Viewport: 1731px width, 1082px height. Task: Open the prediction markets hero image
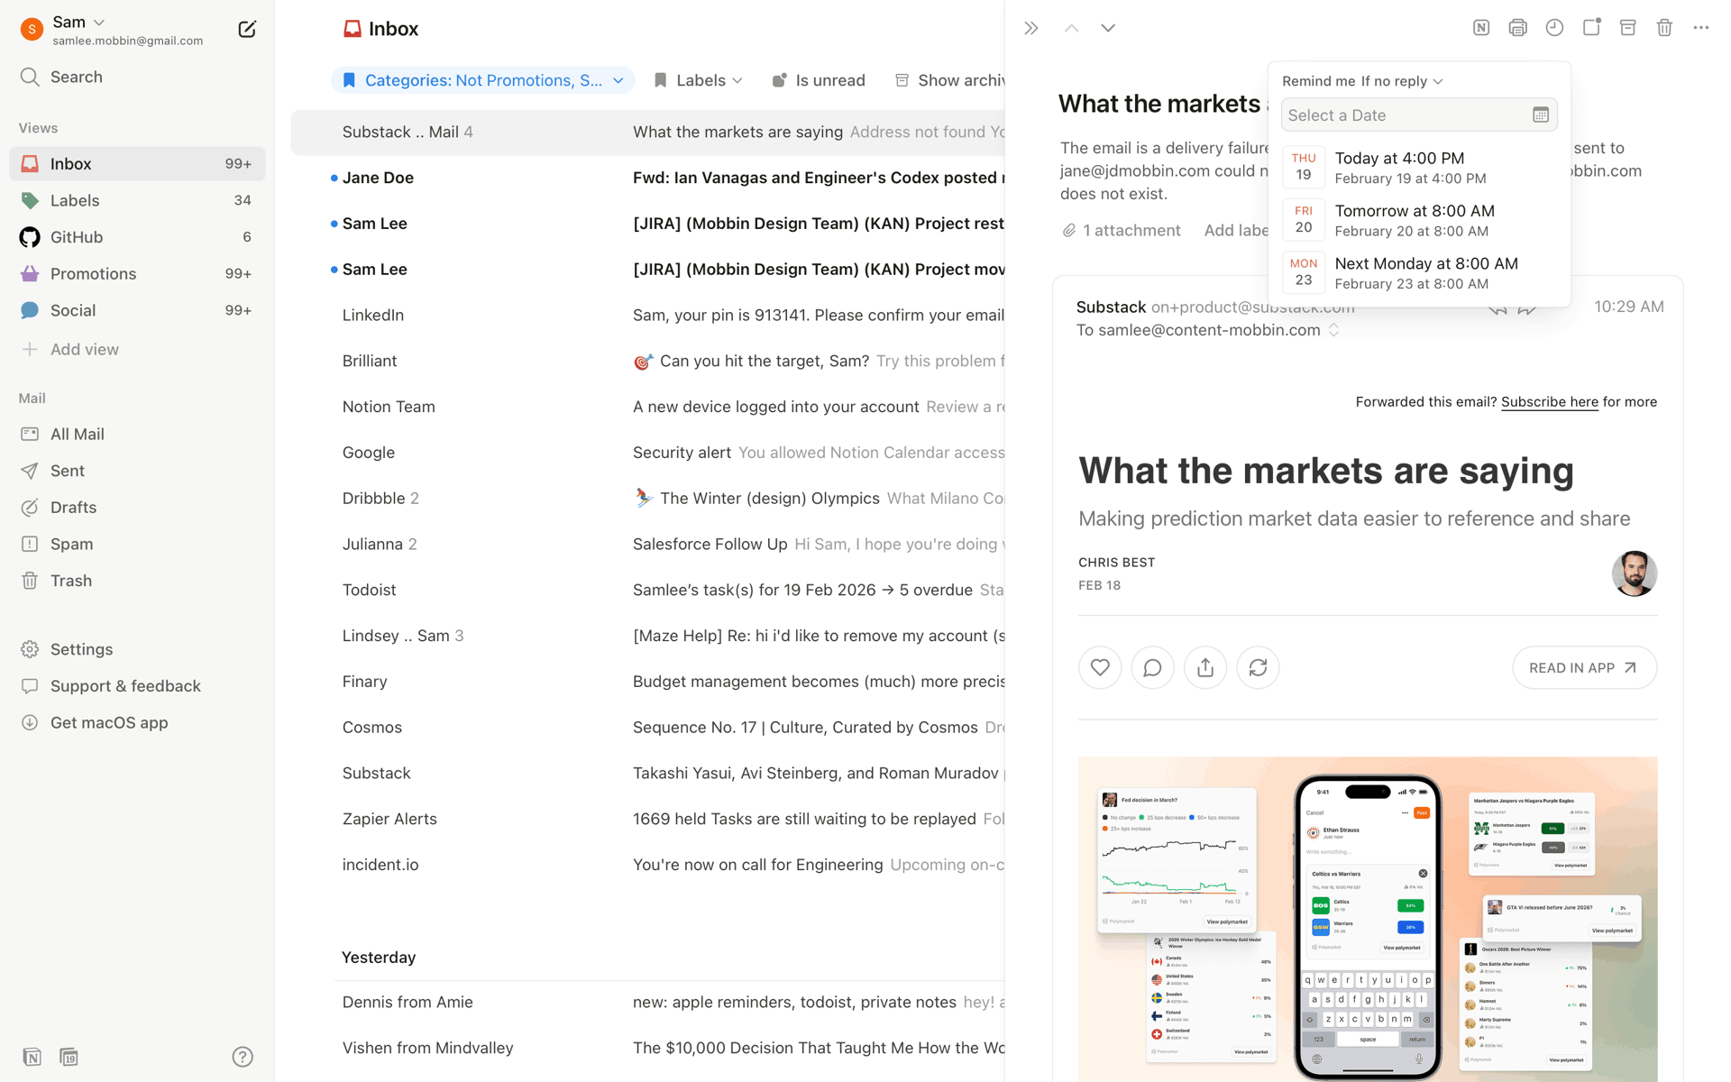[1368, 919]
